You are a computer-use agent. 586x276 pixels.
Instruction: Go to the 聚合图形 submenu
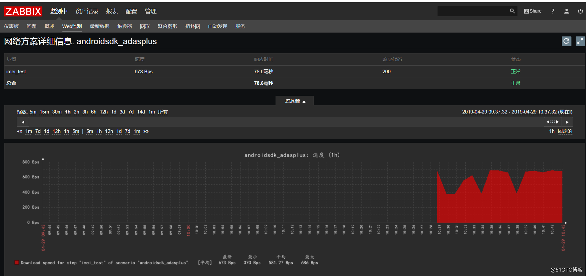point(168,26)
